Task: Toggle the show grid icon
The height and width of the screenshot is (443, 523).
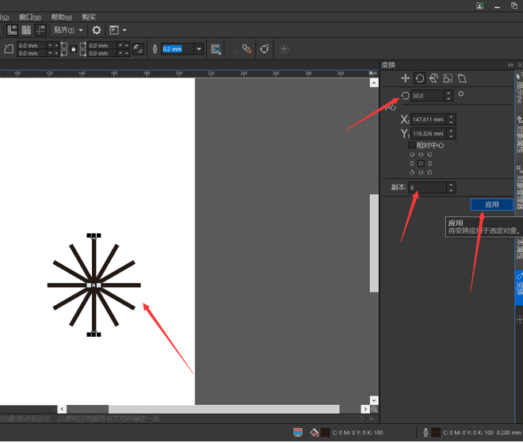Action: [26, 30]
